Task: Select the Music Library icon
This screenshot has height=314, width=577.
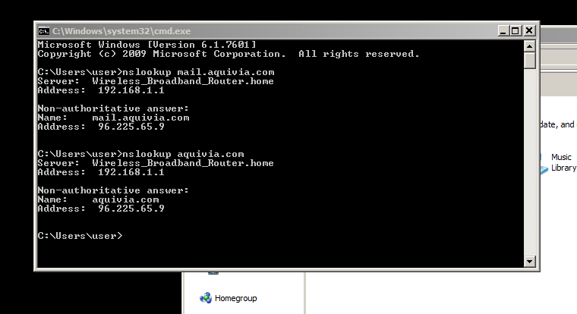Action: pos(544,168)
